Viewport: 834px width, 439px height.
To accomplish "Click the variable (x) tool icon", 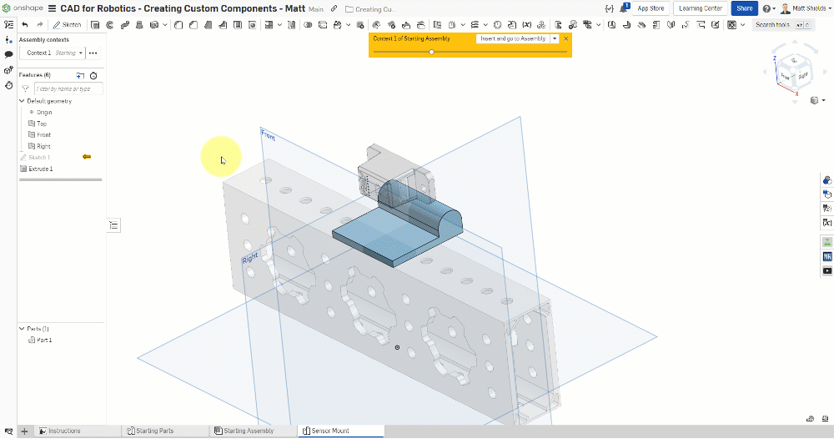I will click(826, 223).
